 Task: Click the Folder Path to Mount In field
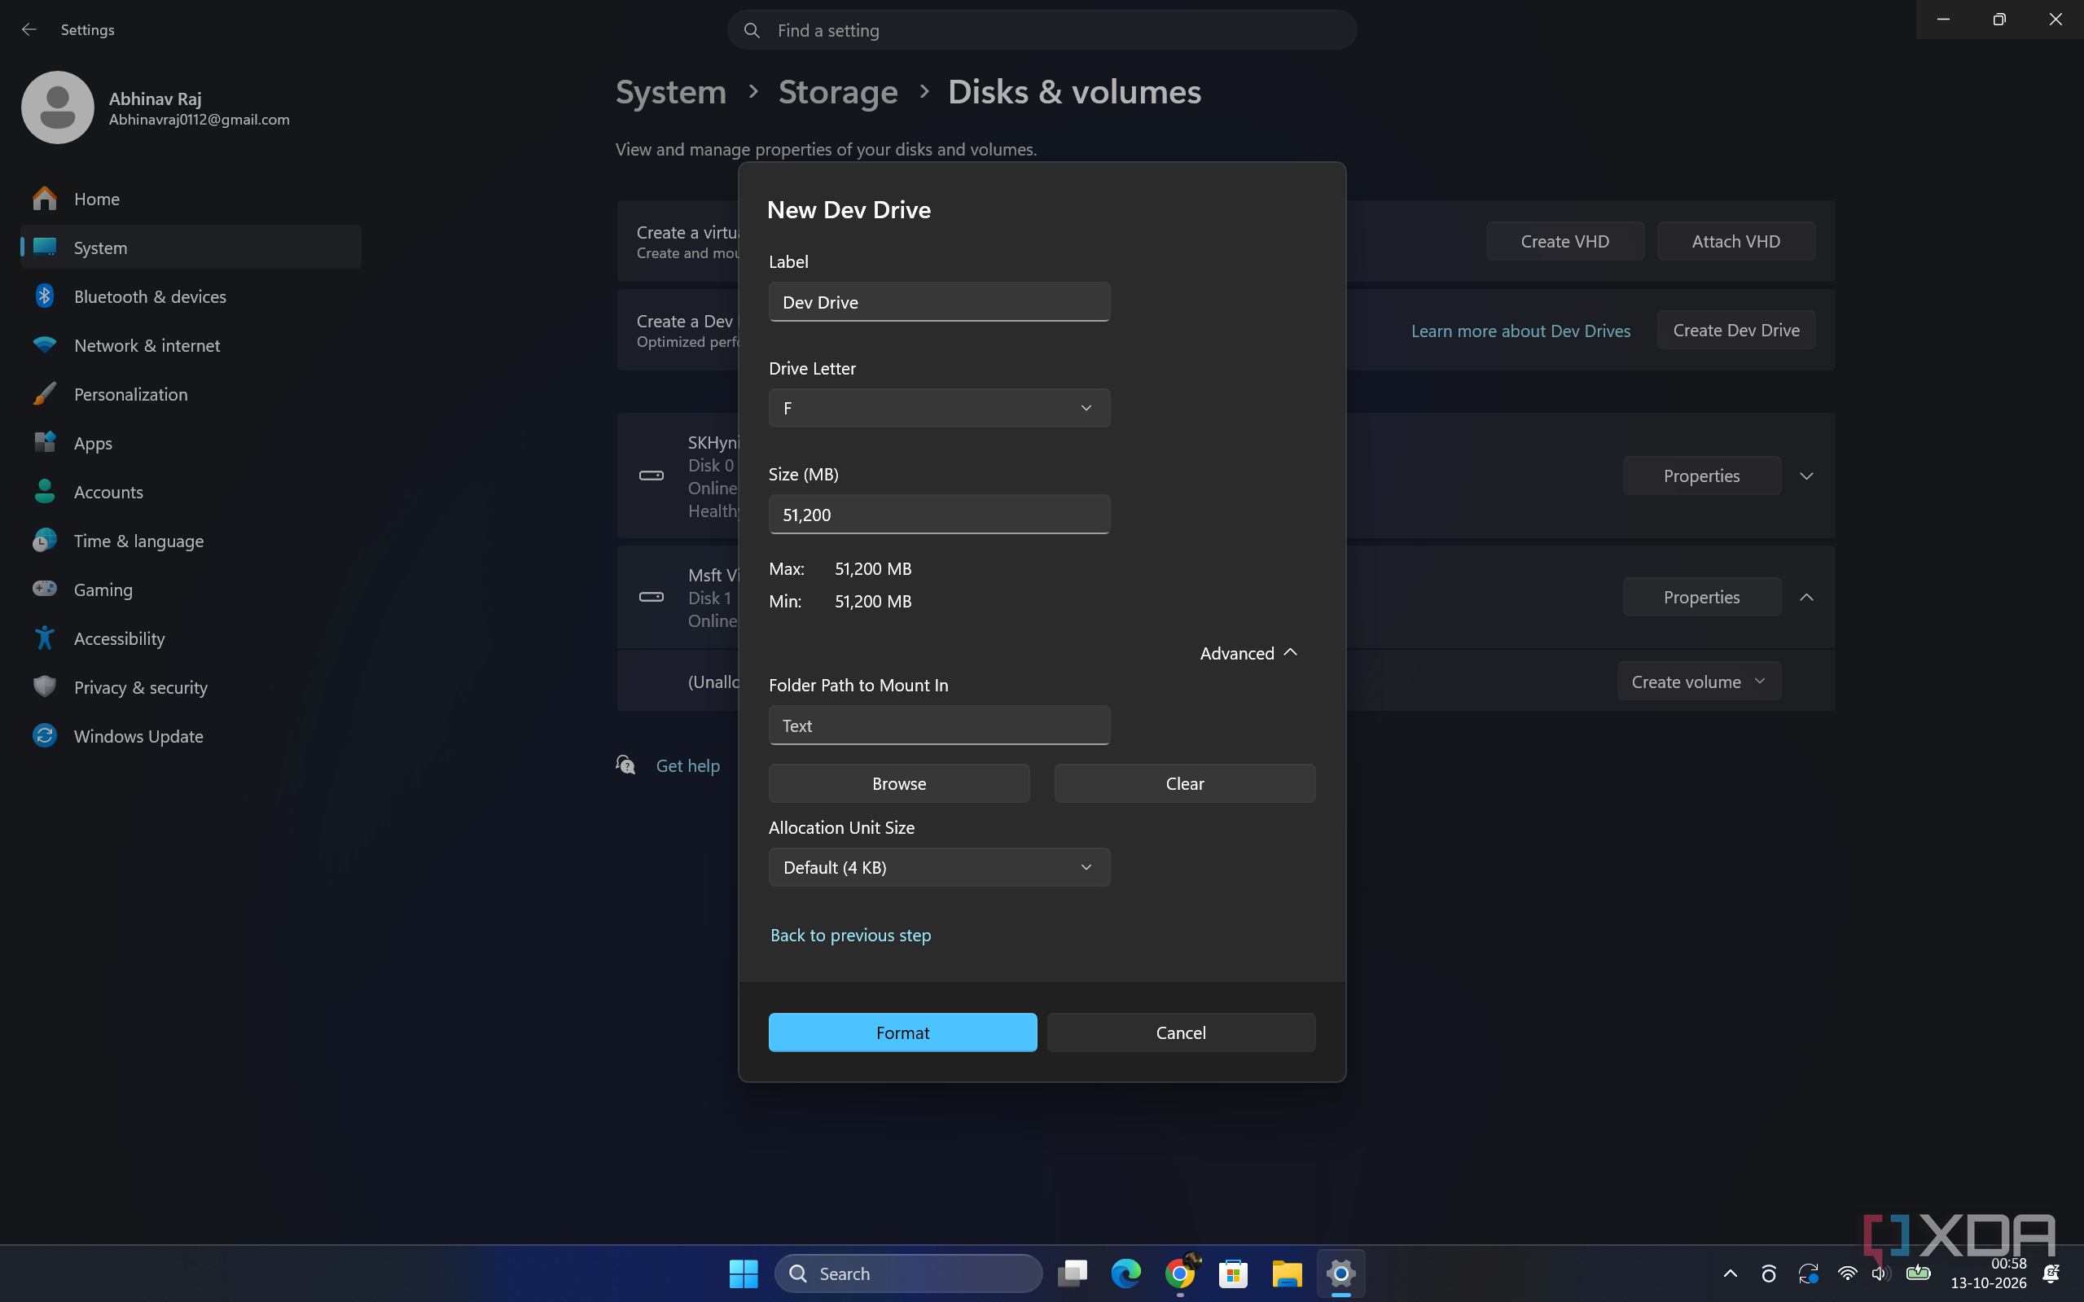click(x=939, y=725)
